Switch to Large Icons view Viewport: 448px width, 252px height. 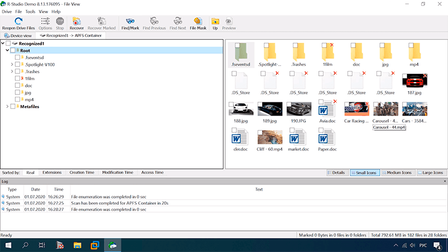pos(432,172)
